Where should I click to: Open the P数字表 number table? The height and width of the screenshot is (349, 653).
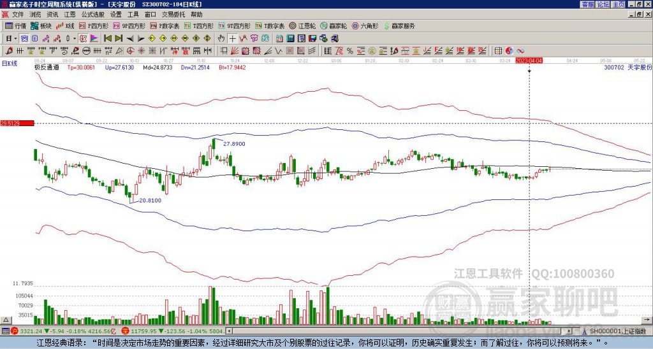pyautogui.click(x=165, y=25)
